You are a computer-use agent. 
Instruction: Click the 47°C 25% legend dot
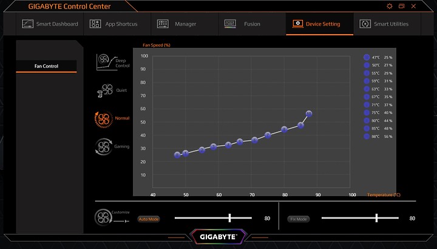pos(367,57)
